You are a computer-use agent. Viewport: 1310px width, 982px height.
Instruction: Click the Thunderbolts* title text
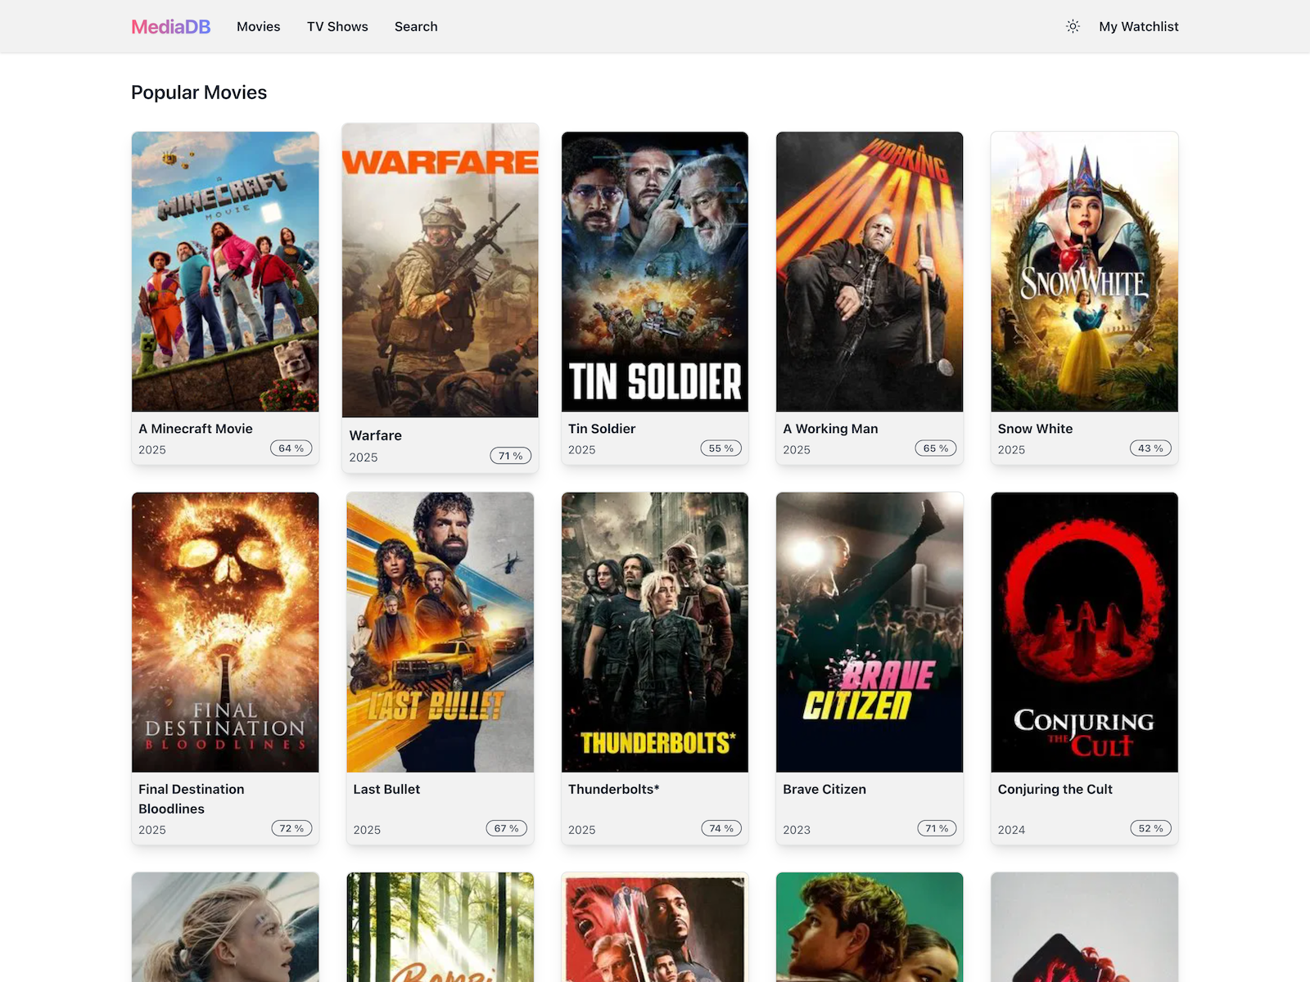pyautogui.click(x=614, y=789)
